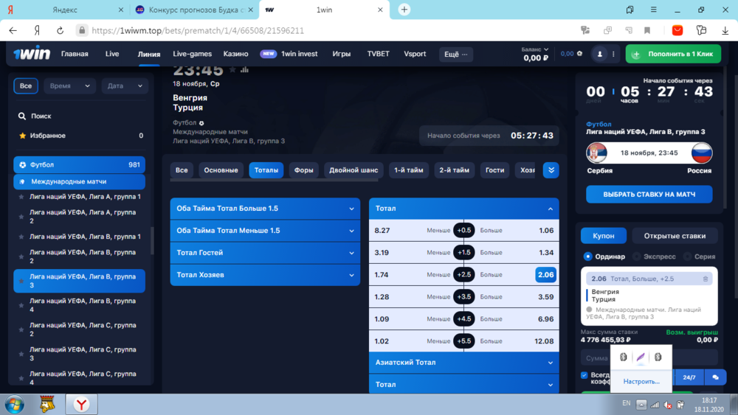Click the translate page icon in address bar
Viewport: 738px width, 415px height.
pyautogui.click(x=585, y=30)
